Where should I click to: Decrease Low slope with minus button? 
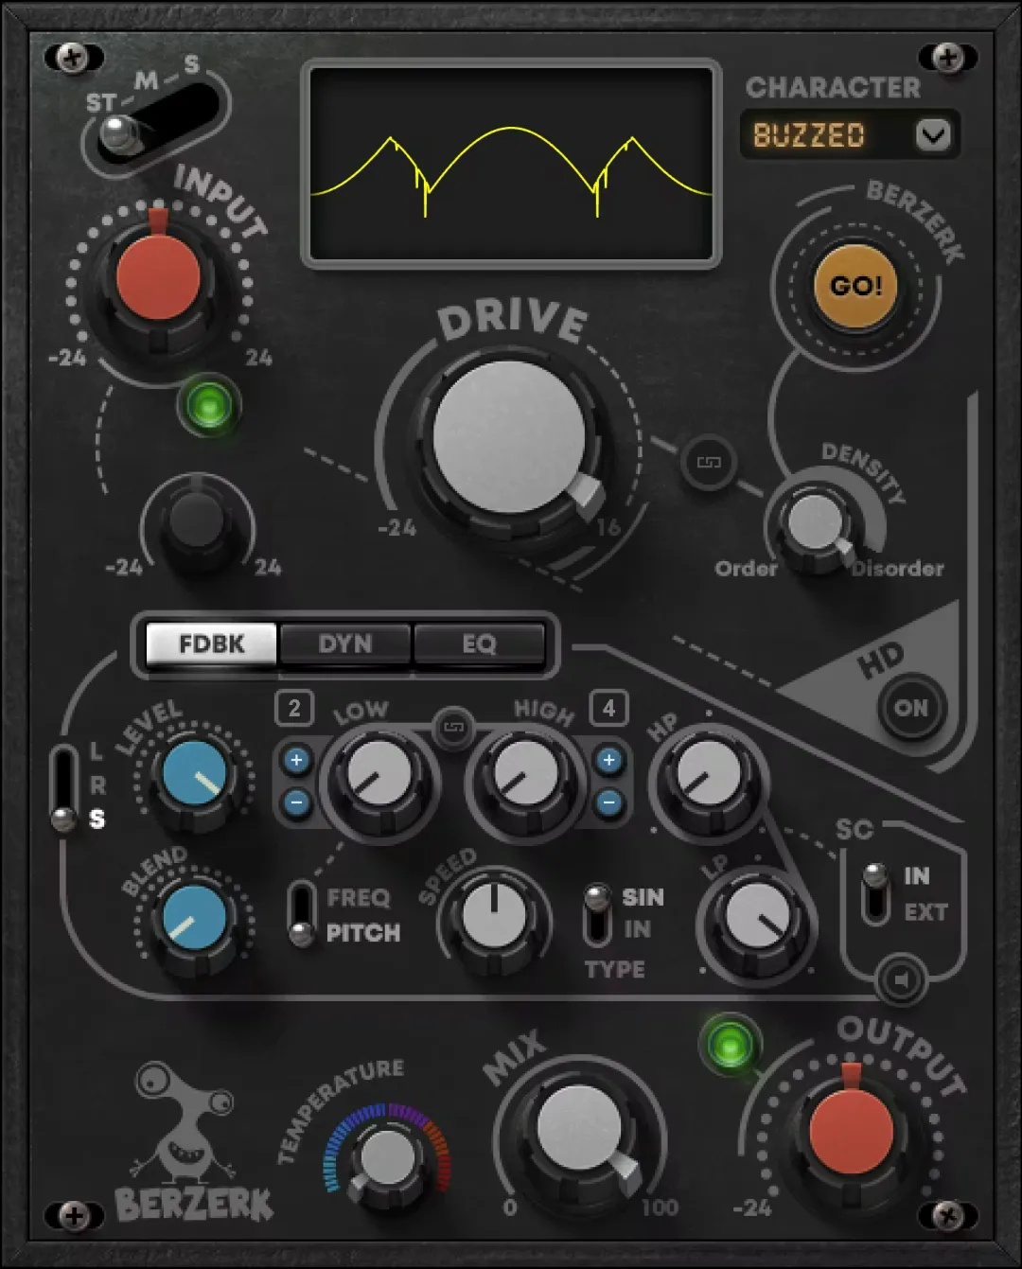tap(296, 802)
